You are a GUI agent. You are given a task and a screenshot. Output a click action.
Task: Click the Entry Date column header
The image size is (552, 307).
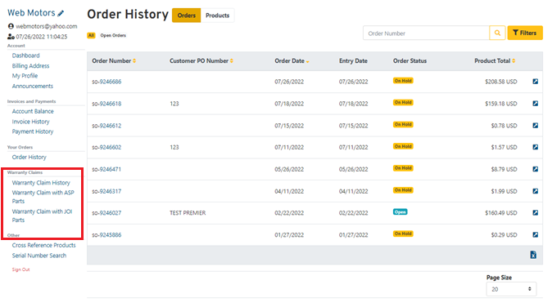[x=353, y=60]
